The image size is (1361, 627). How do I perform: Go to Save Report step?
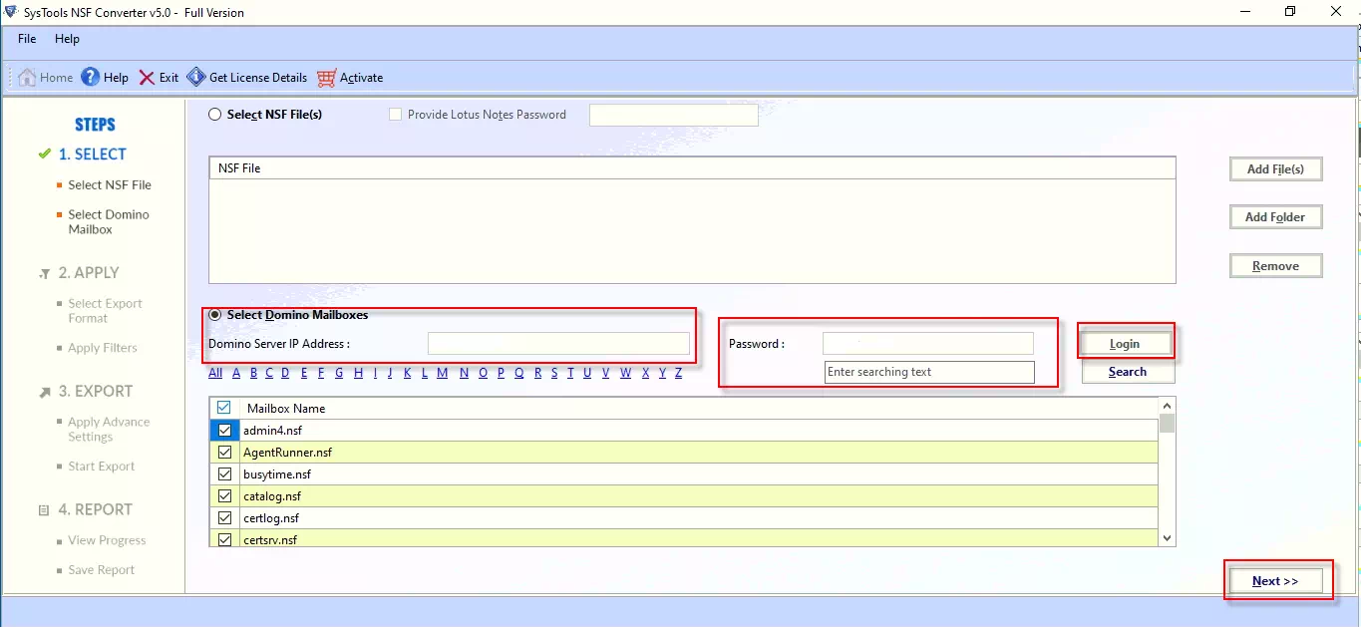pos(102,570)
